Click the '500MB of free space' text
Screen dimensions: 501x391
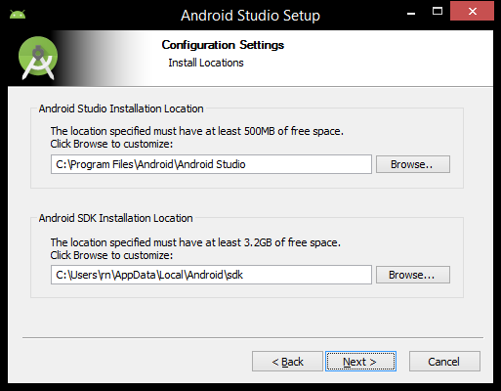tap(293, 131)
